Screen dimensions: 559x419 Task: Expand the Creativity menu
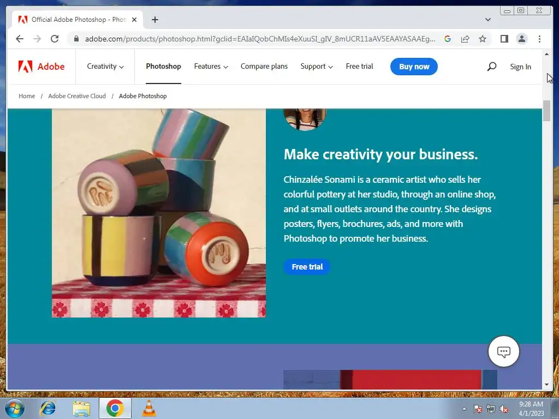click(x=105, y=66)
